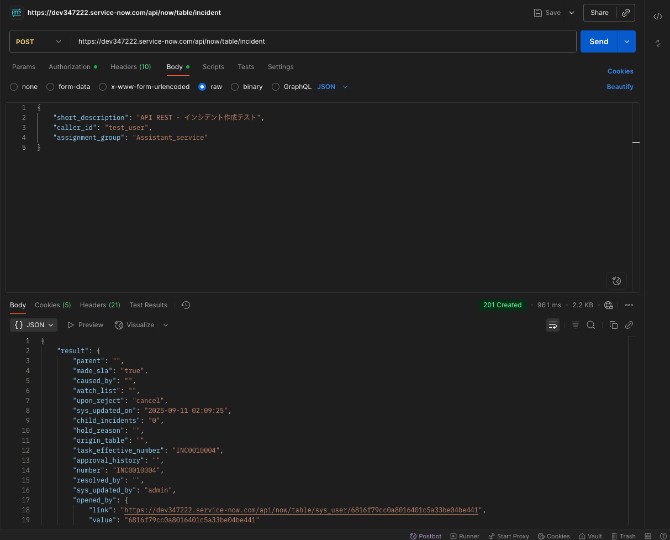Open Cookies from the status bar

pos(553,536)
